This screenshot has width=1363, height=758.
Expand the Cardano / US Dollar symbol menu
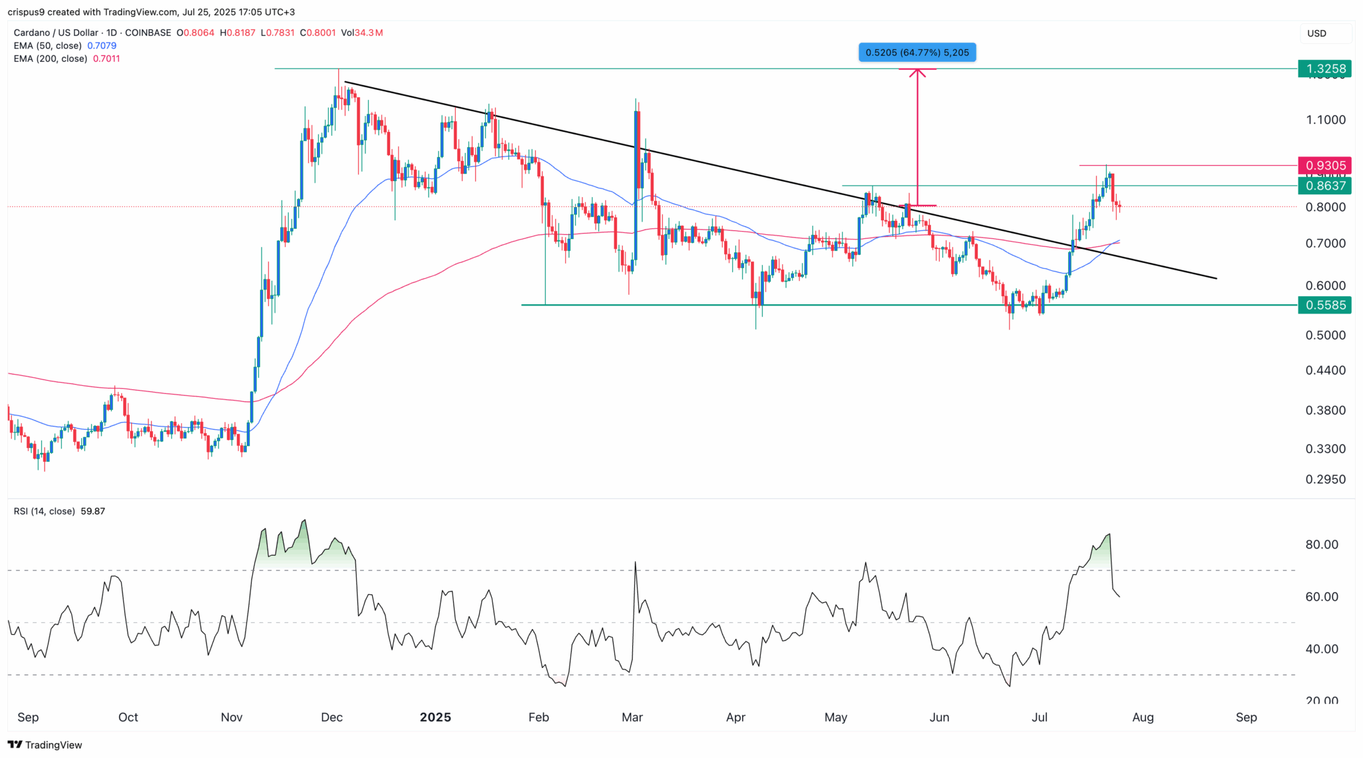[x=57, y=32]
